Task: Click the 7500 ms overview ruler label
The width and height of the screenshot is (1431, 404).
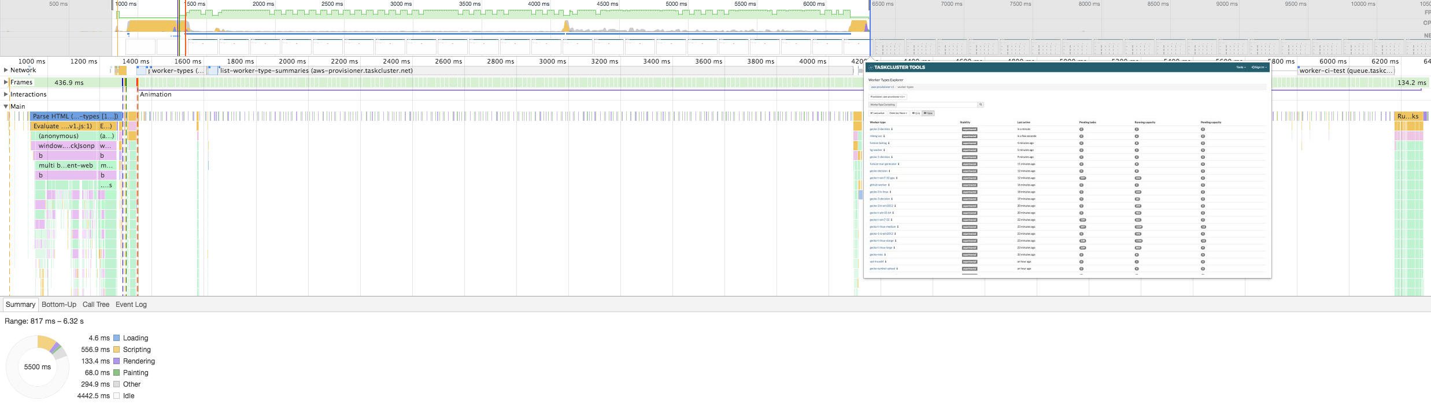Action: (x=1020, y=4)
